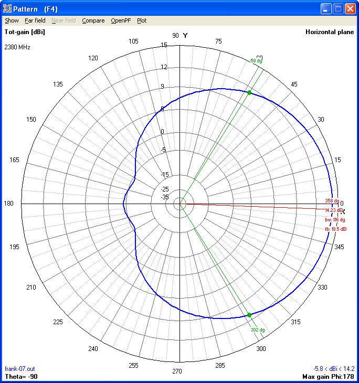Open the Far field menu
Screen dimensions: 359x383
point(35,21)
